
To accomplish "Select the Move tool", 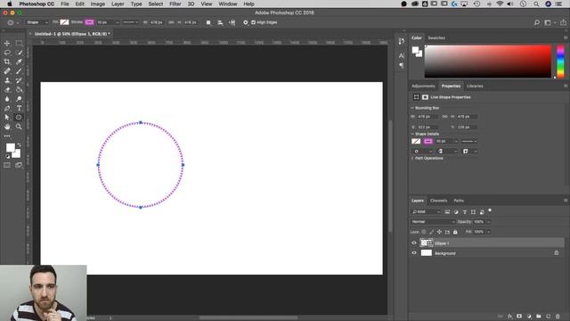I will [x=7, y=43].
